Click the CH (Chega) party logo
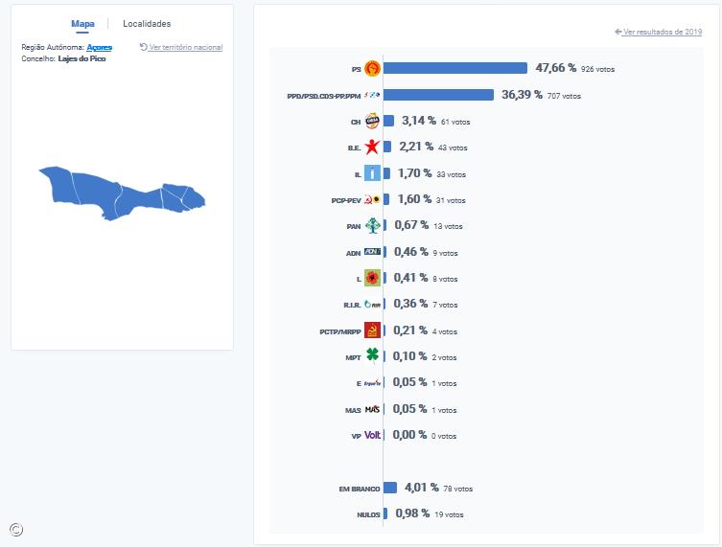722x547 pixels. tap(372, 121)
